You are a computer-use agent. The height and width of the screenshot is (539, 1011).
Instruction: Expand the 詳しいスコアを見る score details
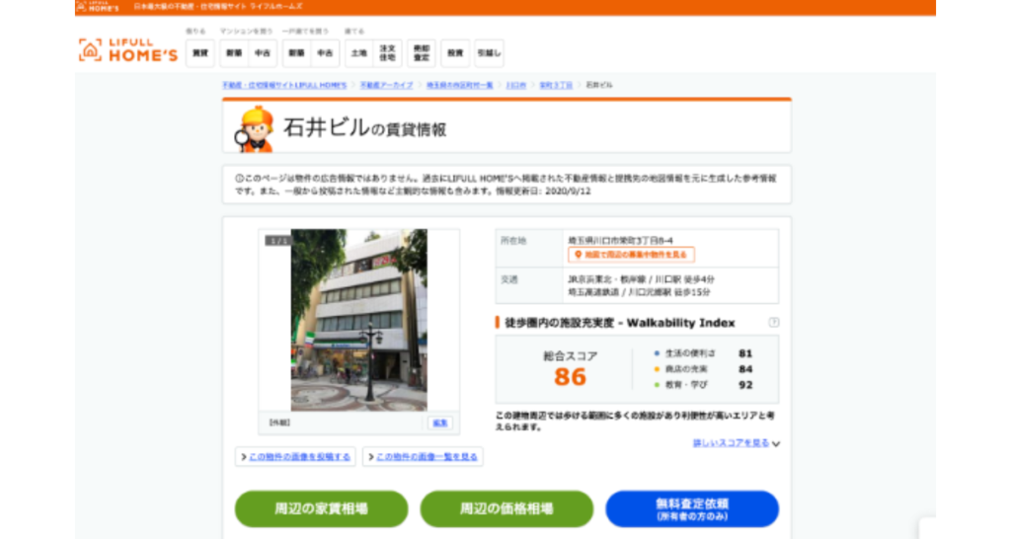tap(736, 443)
